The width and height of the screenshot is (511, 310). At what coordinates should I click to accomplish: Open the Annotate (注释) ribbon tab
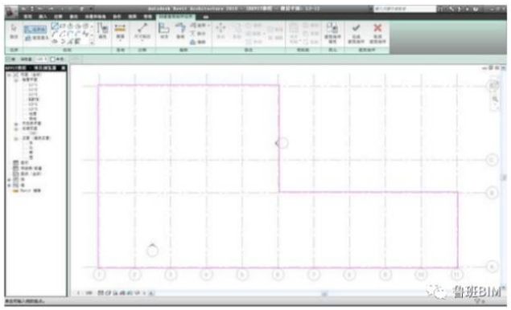58,17
